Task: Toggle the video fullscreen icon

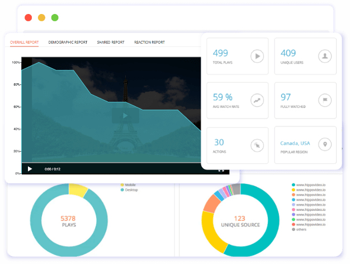Action: pyautogui.click(x=221, y=171)
